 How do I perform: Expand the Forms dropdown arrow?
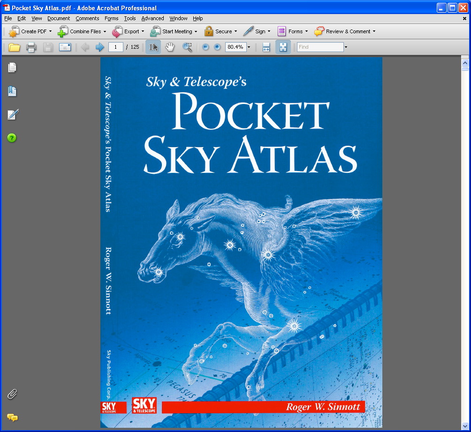[307, 31]
